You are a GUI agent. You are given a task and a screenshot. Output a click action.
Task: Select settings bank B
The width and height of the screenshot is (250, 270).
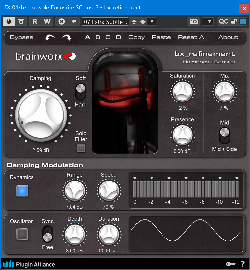pyautogui.click(x=98, y=37)
